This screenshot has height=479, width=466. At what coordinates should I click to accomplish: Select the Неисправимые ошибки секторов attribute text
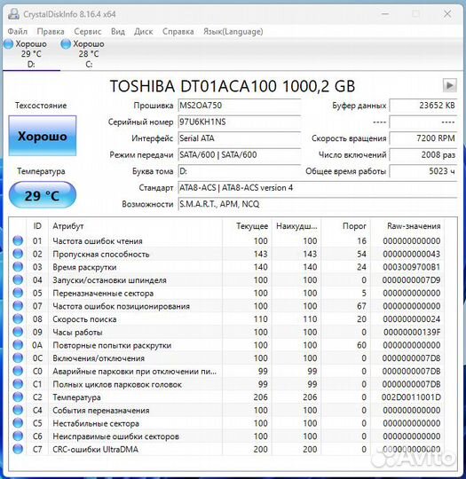click(x=115, y=436)
